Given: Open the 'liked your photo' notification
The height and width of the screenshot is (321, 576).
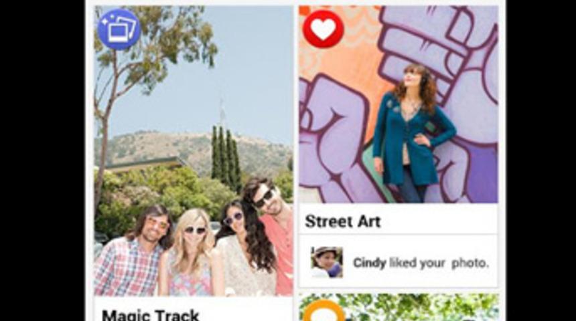Looking at the screenshot, I should click(x=399, y=262).
